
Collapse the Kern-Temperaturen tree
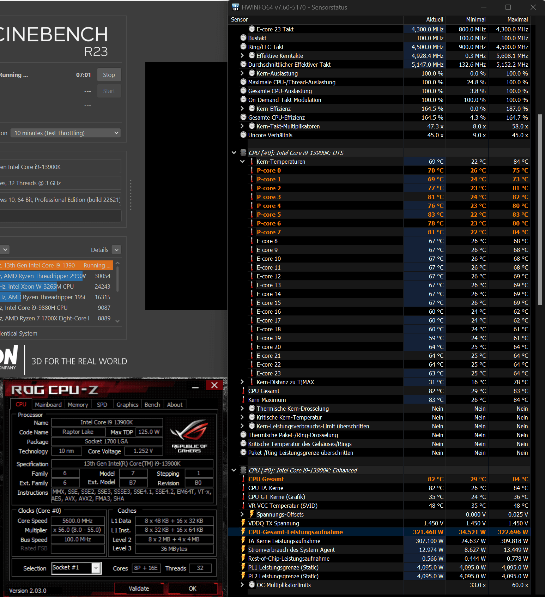tap(242, 162)
